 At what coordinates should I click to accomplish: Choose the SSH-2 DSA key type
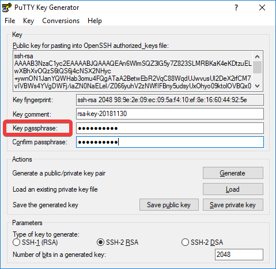(x=185, y=242)
